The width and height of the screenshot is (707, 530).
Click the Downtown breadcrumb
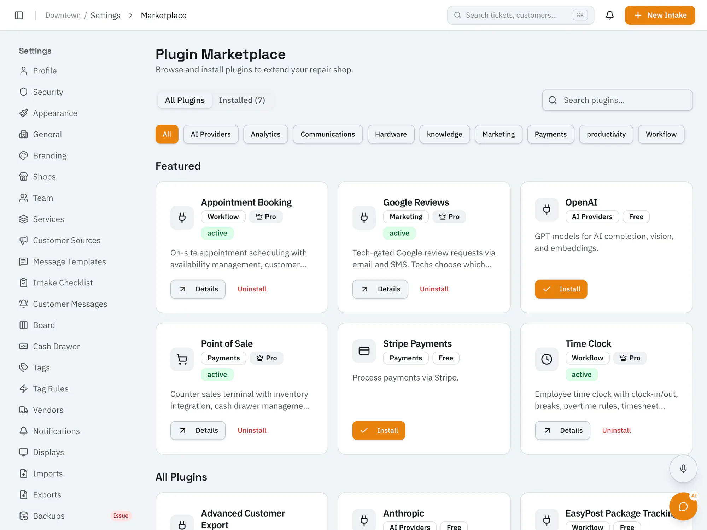point(63,15)
